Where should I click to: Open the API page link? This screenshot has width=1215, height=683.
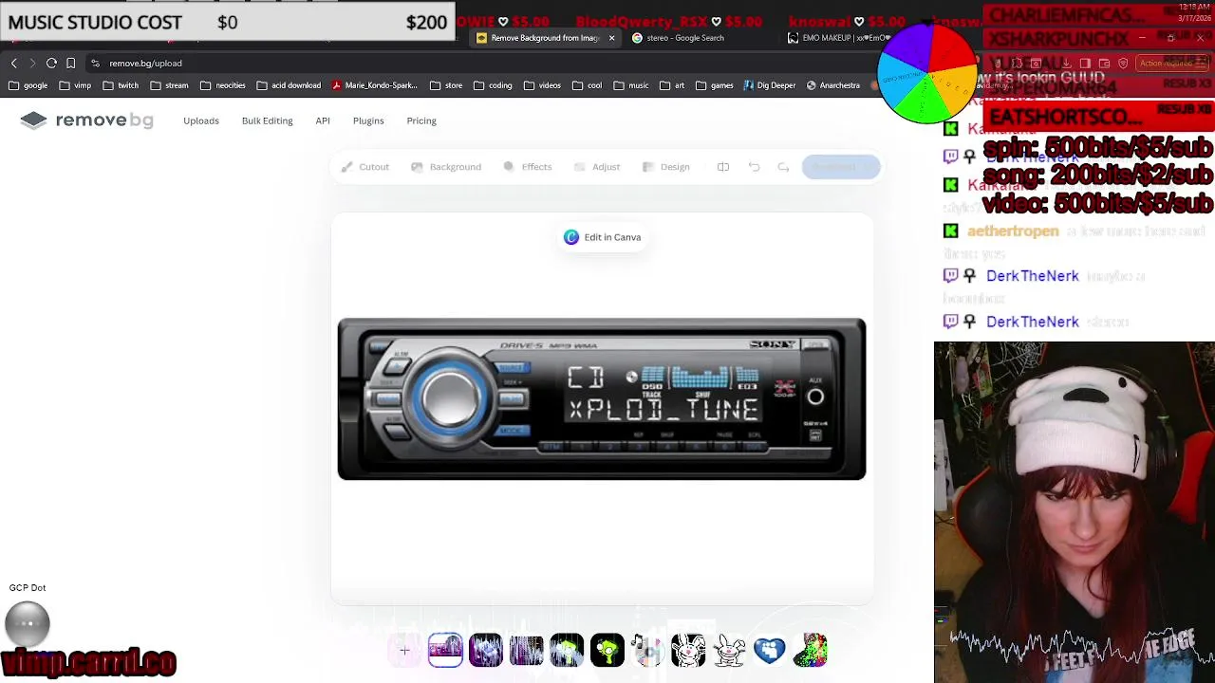pos(323,121)
